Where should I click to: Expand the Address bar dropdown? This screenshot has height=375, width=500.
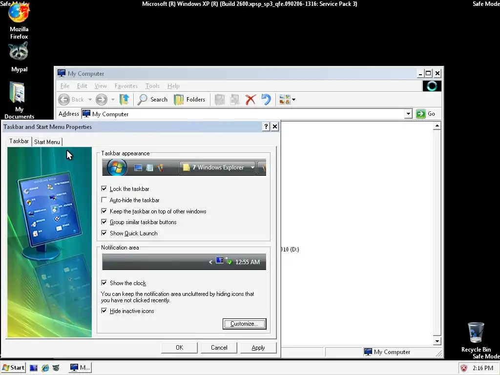click(408, 114)
